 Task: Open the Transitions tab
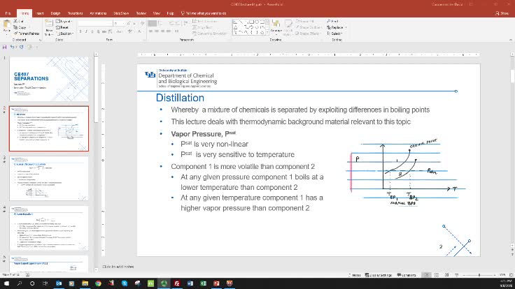[x=75, y=13]
